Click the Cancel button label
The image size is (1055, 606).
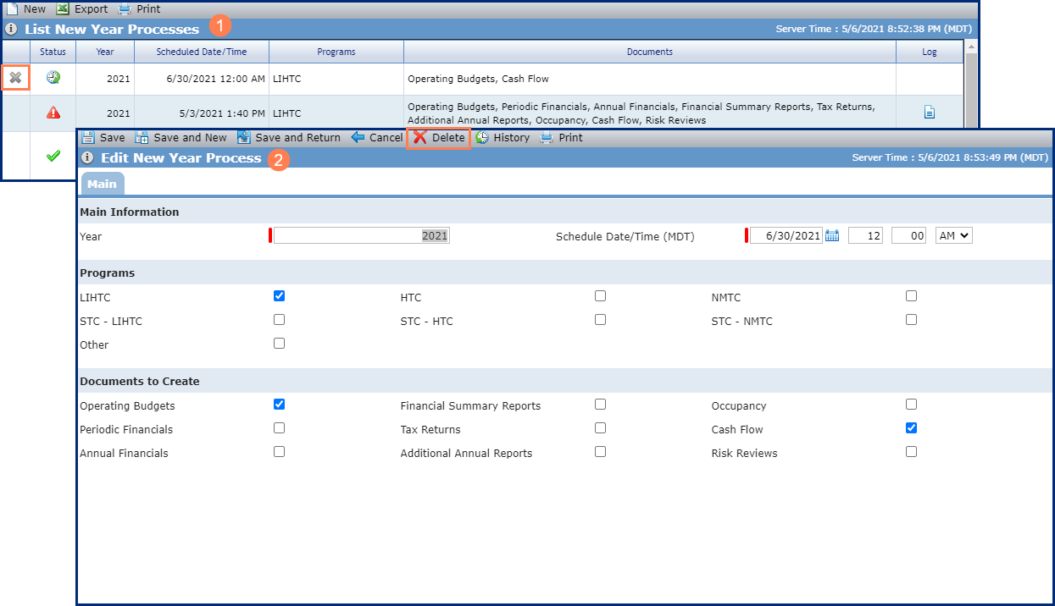pos(386,137)
